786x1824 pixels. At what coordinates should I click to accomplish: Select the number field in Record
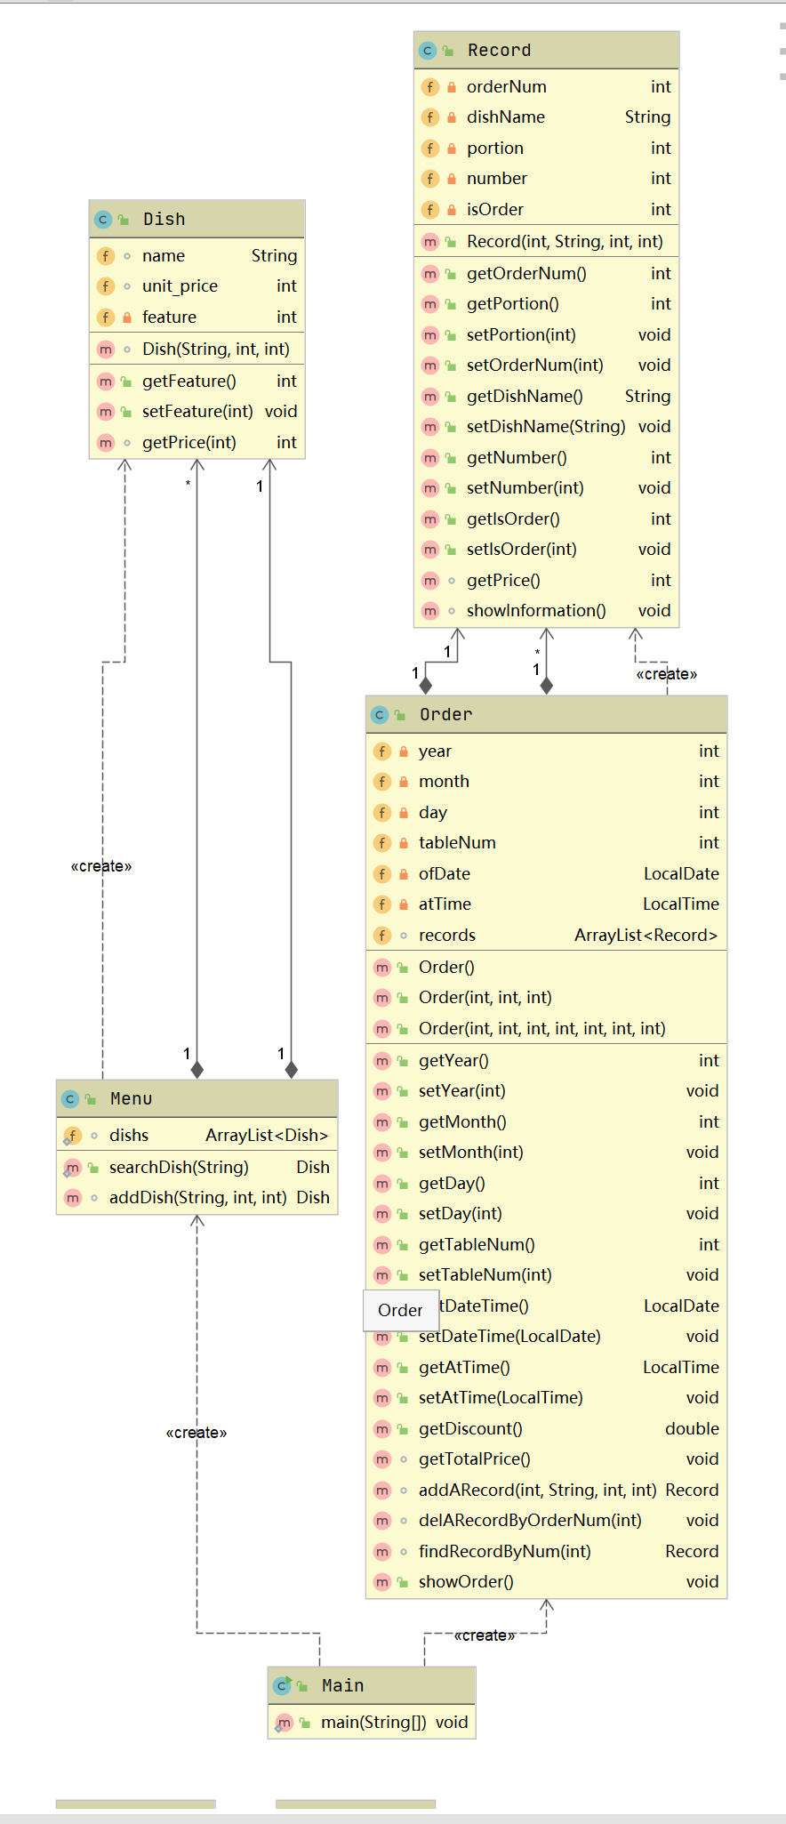click(546, 179)
